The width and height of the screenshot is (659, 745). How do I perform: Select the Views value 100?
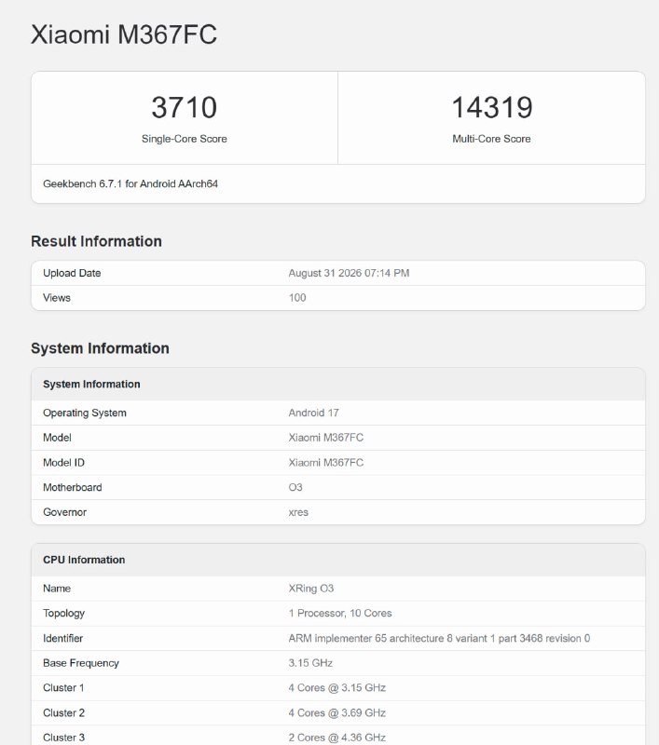297,298
